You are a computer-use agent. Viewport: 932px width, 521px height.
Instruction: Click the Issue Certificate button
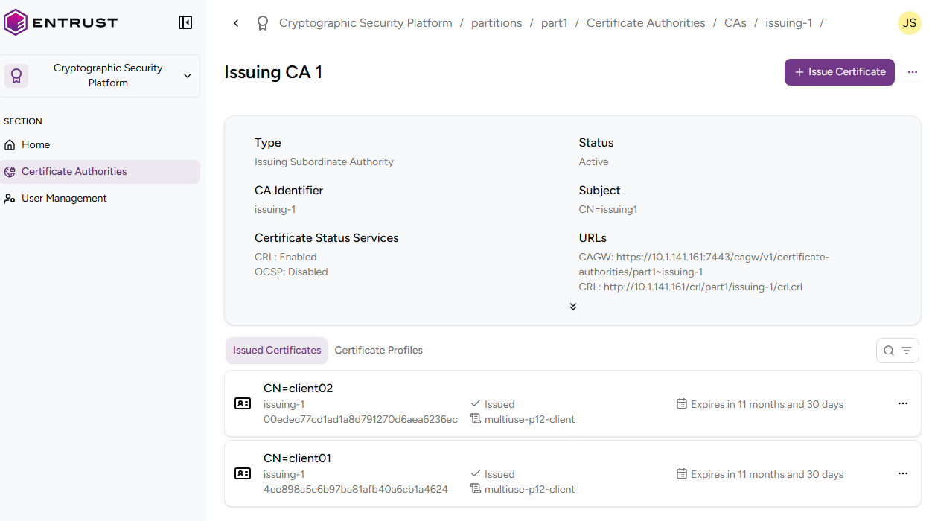[x=839, y=72]
